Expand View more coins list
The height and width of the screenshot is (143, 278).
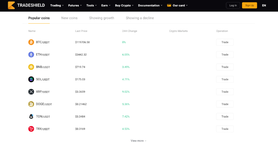(139, 141)
